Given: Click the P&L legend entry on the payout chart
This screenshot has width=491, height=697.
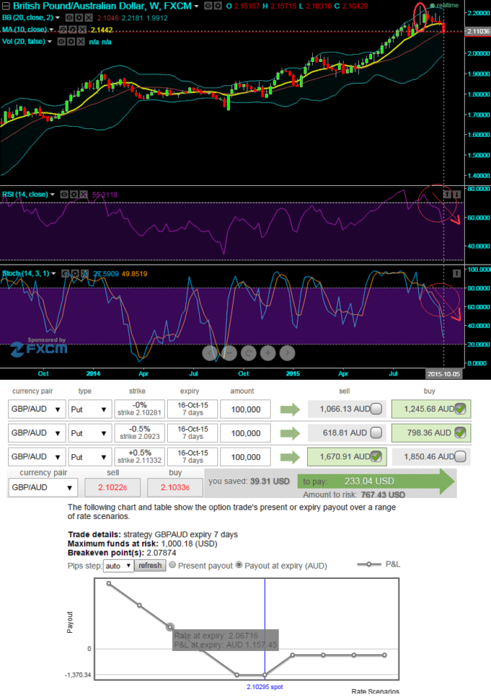Looking at the screenshot, I should pos(379,564).
